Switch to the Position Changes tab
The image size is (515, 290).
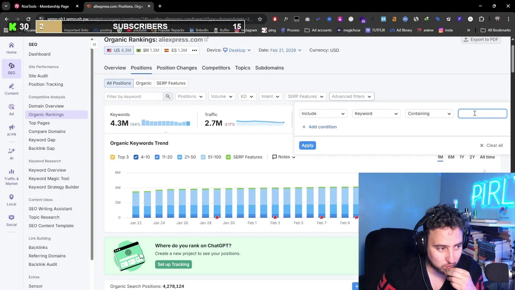point(177,68)
